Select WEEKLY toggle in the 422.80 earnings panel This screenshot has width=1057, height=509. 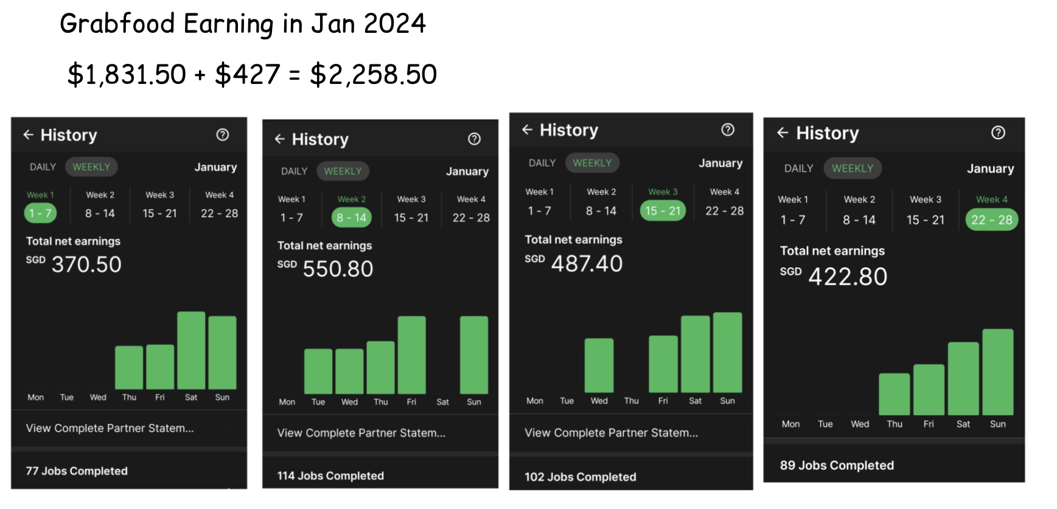[852, 168]
